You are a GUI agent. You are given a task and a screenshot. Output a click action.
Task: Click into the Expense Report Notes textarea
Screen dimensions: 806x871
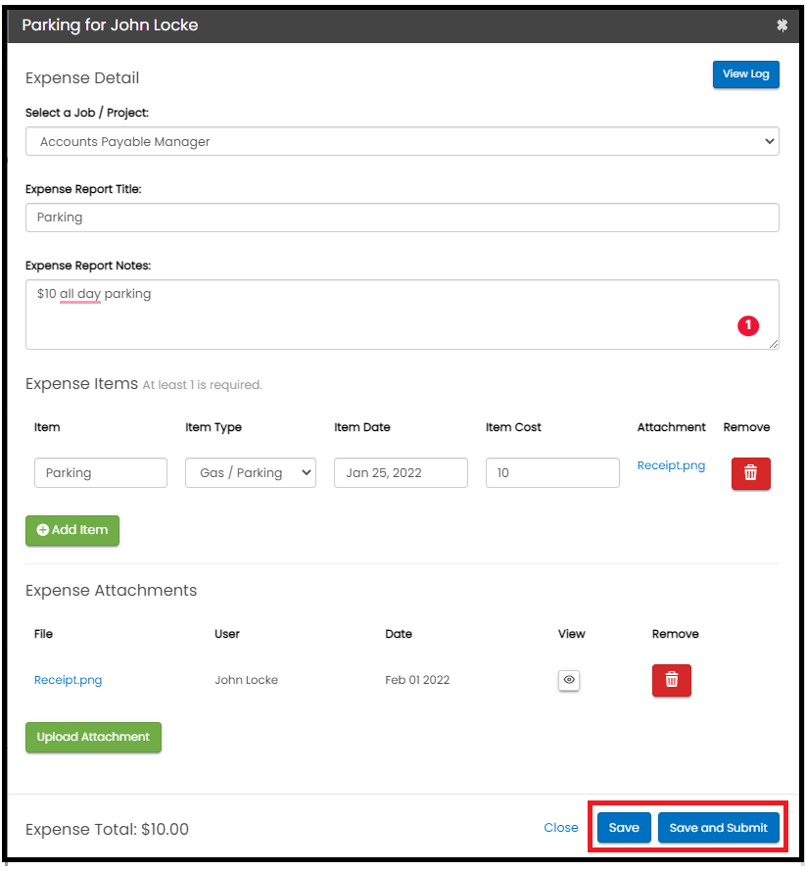point(402,315)
